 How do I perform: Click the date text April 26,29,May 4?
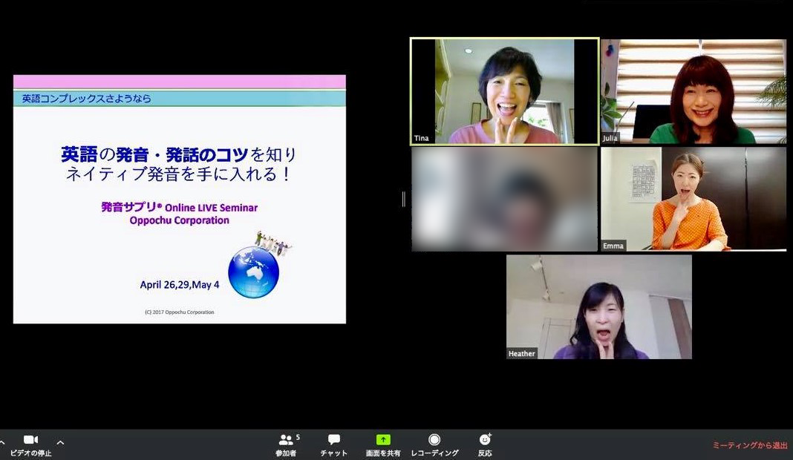(x=180, y=285)
